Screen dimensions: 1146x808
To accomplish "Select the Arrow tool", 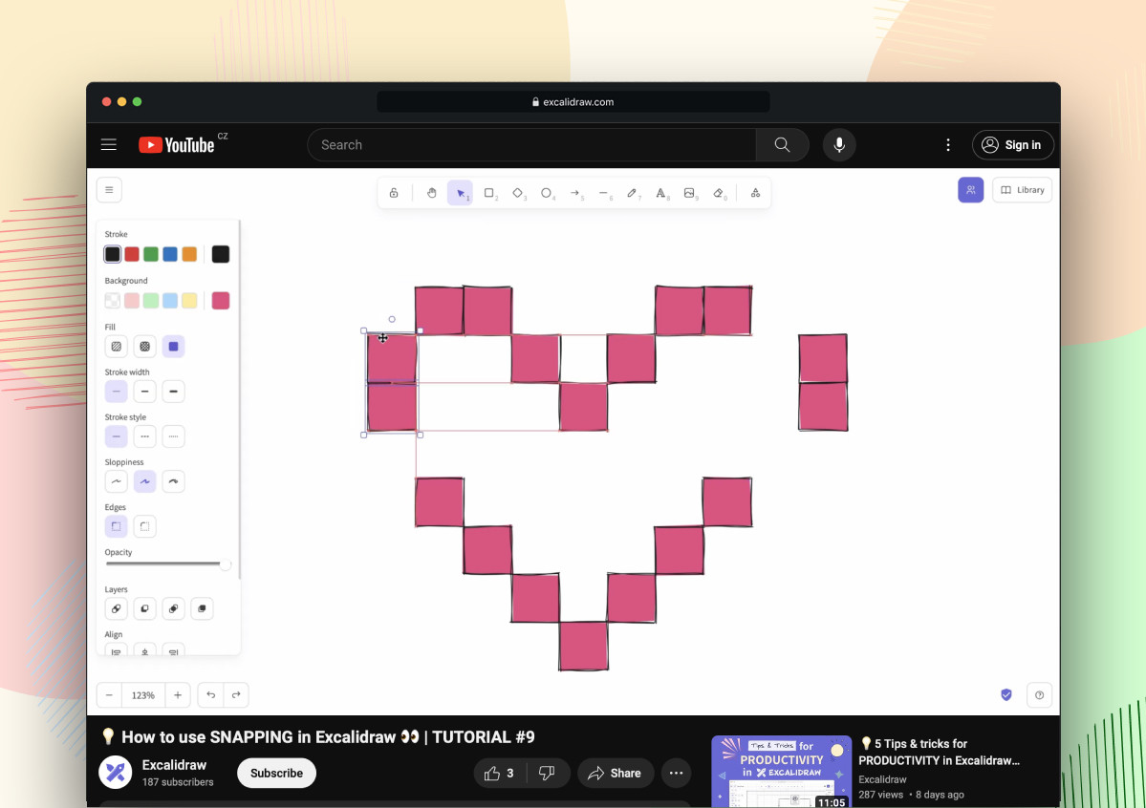I will 575,193.
